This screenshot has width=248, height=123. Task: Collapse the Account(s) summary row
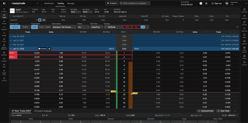[x=11, y=16]
